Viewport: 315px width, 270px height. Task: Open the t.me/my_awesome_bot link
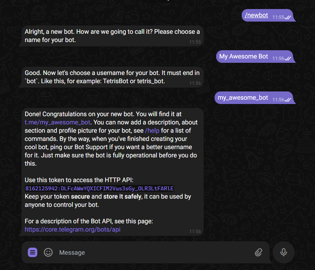point(57,122)
